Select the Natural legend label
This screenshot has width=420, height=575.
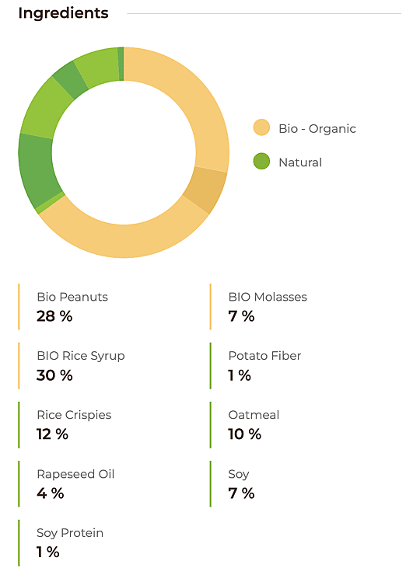300,162
